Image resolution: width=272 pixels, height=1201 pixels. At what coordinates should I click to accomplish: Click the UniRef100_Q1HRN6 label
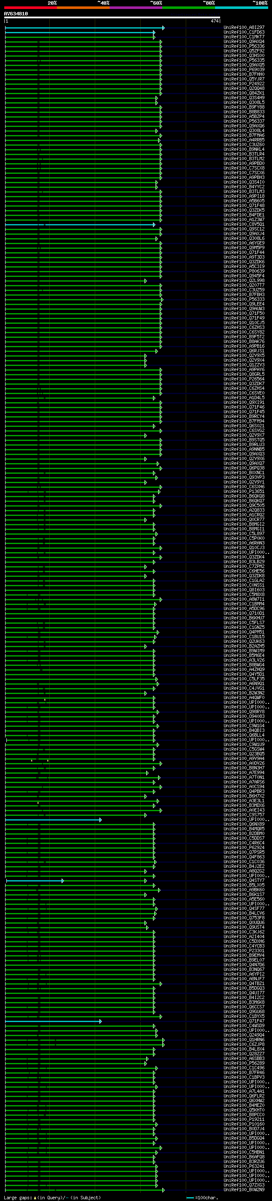tap(244, 1040)
